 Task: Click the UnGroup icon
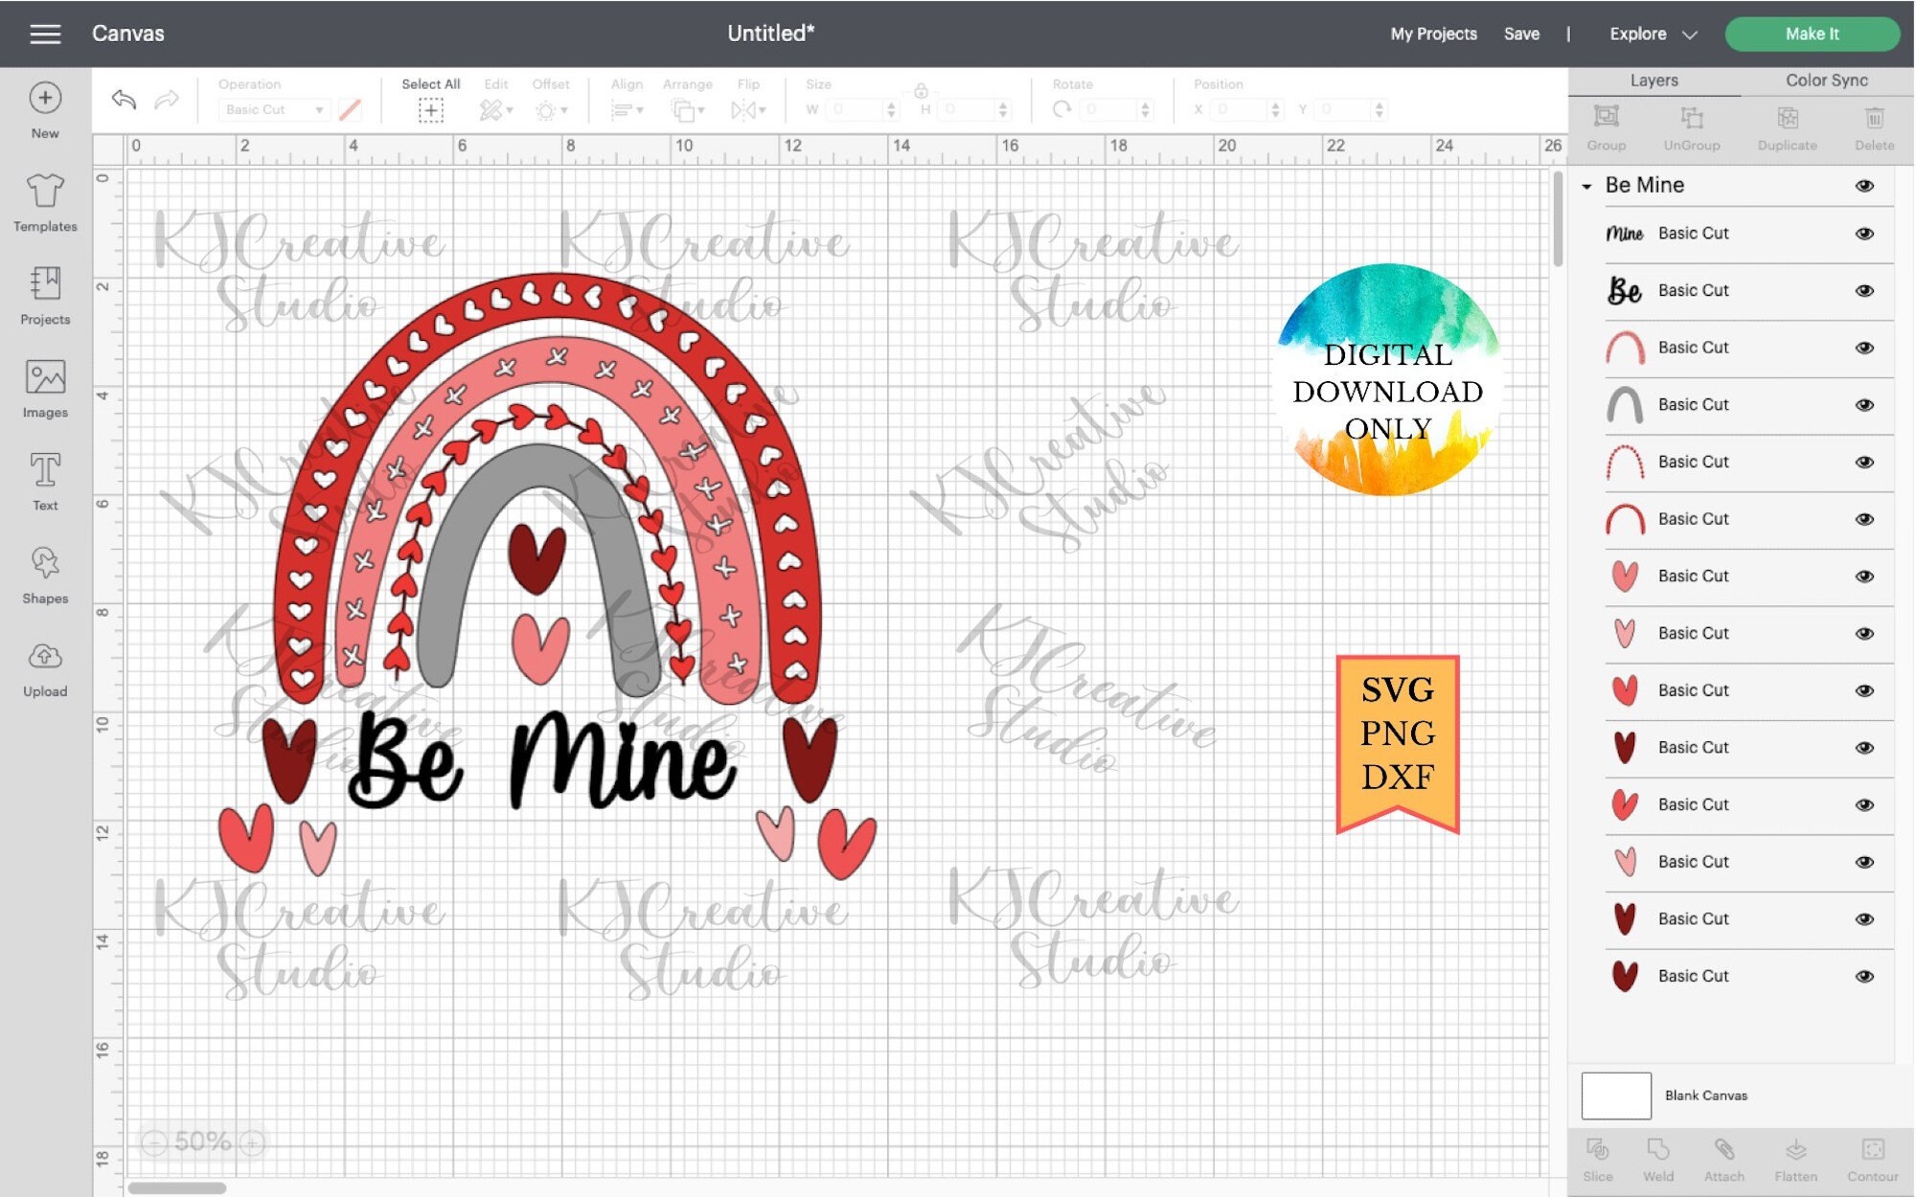point(1692,127)
